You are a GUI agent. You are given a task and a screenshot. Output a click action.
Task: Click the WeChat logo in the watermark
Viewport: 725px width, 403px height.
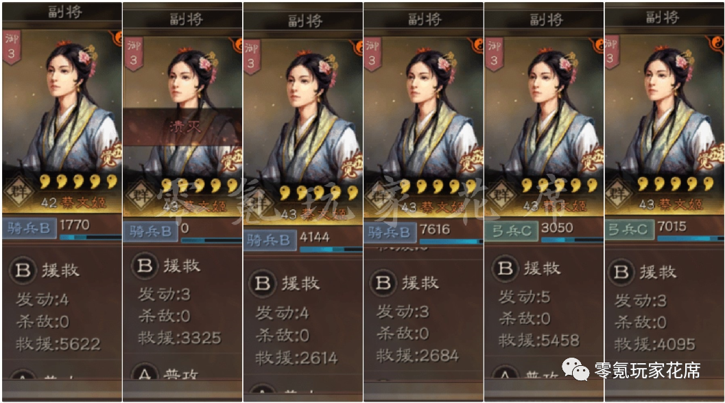pyautogui.click(x=575, y=369)
